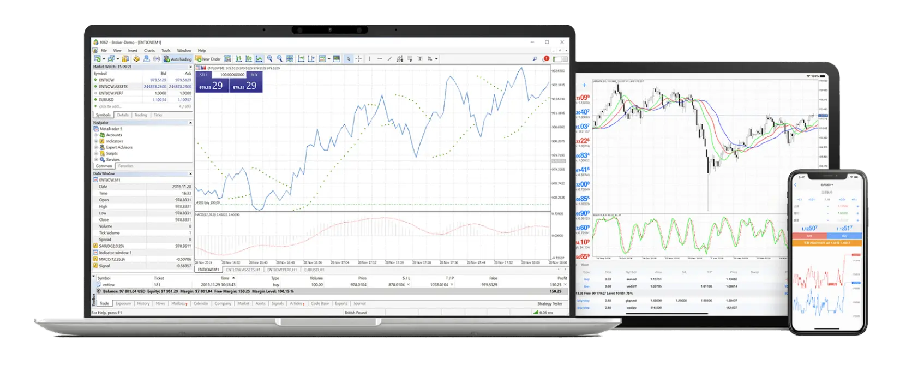Pick the trendline drawing tool
912x371 pixels.
click(x=389, y=58)
